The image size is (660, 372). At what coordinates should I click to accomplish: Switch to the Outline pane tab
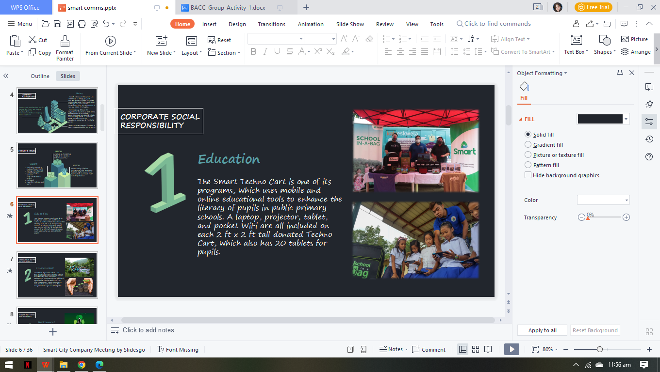click(40, 76)
